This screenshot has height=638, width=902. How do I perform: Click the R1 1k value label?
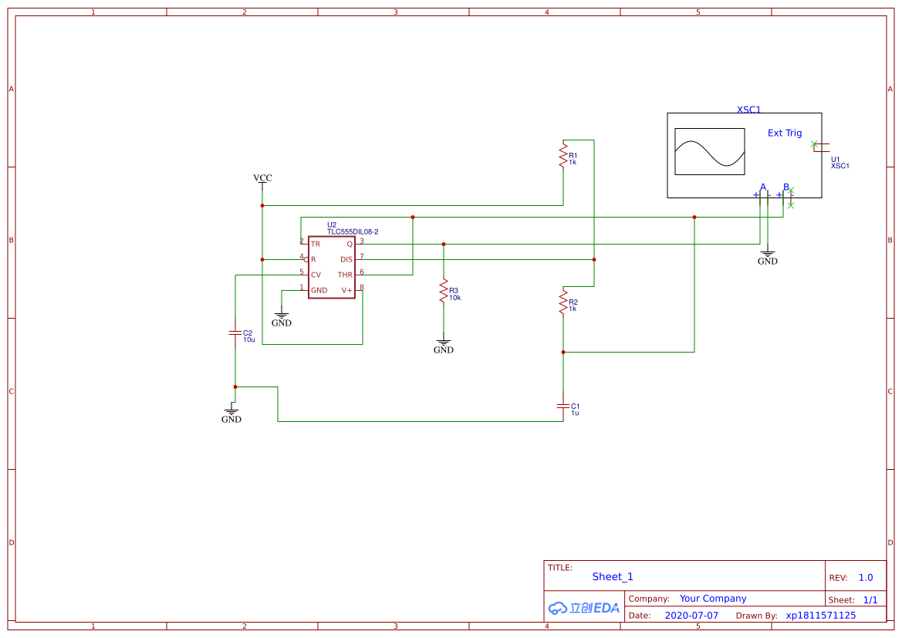pyautogui.click(x=573, y=162)
